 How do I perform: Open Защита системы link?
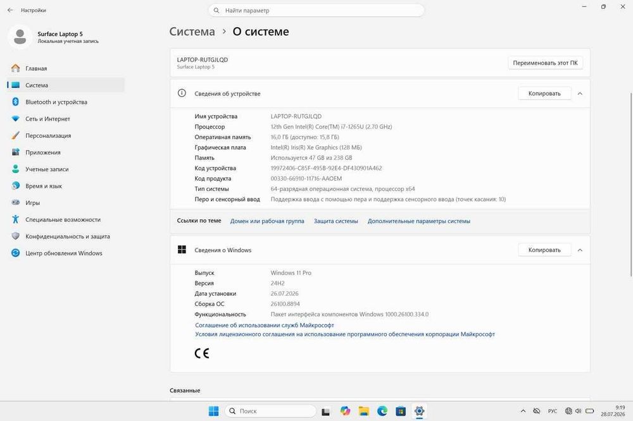tap(335, 221)
